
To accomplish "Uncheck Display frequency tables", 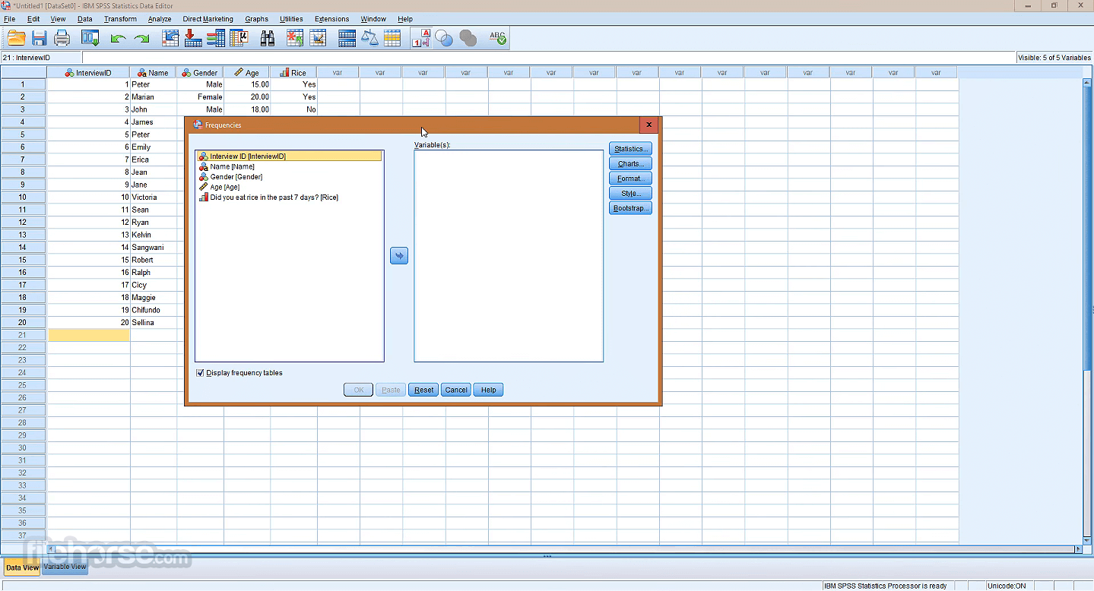I will (200, 373).
